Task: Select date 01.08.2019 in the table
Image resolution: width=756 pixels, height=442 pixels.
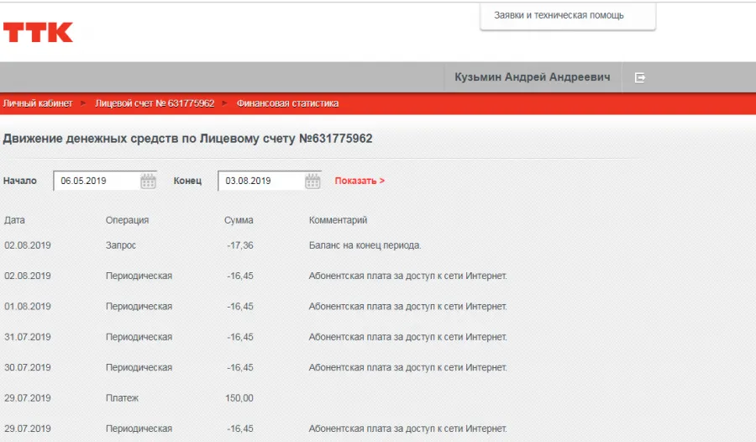Action: click(x=28, y=307)
